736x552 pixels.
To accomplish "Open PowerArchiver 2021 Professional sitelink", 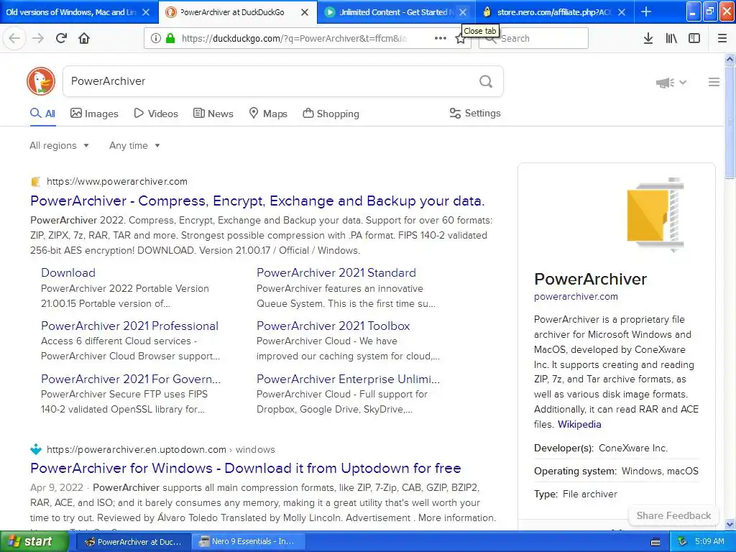I will point(129,326).
